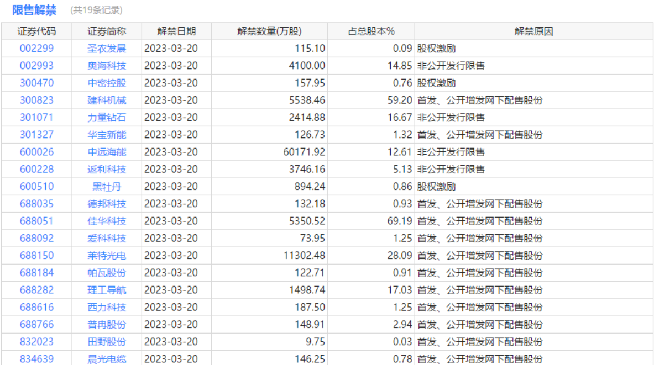This screenshot has height=365, width=654.
Task: Open 佳华科技 stock link
Action: click(x=107, y=221)
